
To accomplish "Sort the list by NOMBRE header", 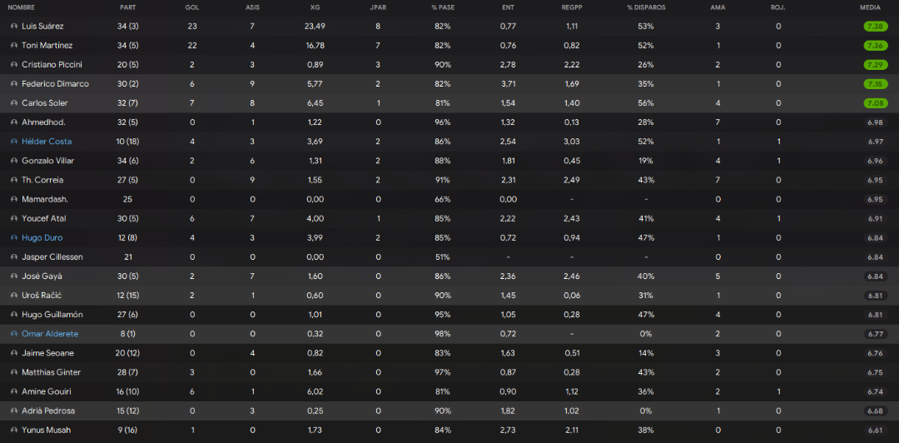I will pyautogui.click(x=21, y=8).
